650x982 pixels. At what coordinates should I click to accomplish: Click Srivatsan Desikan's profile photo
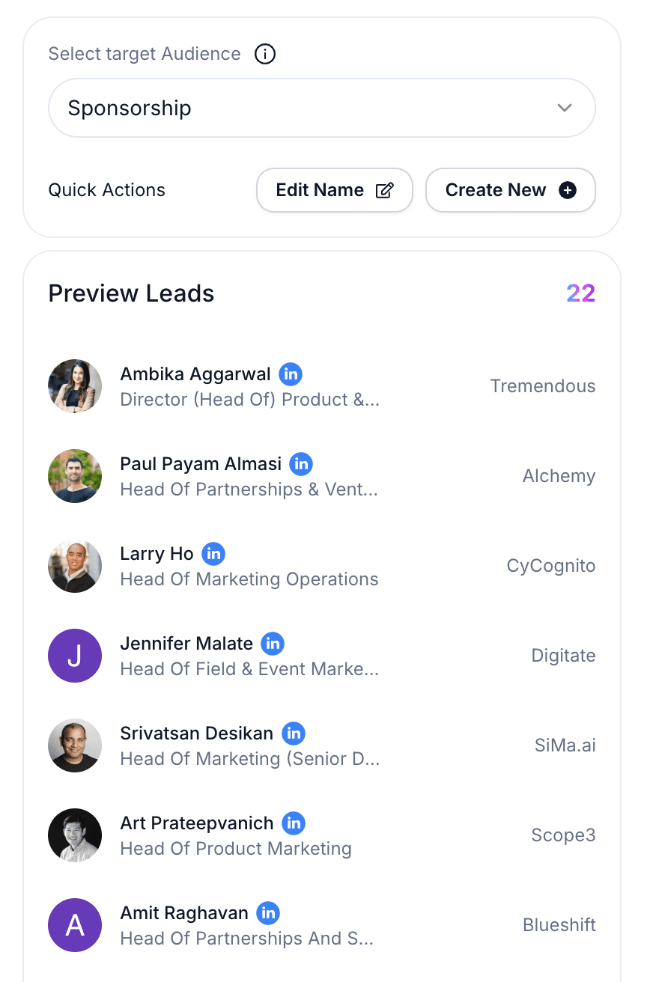pos(75,745)
